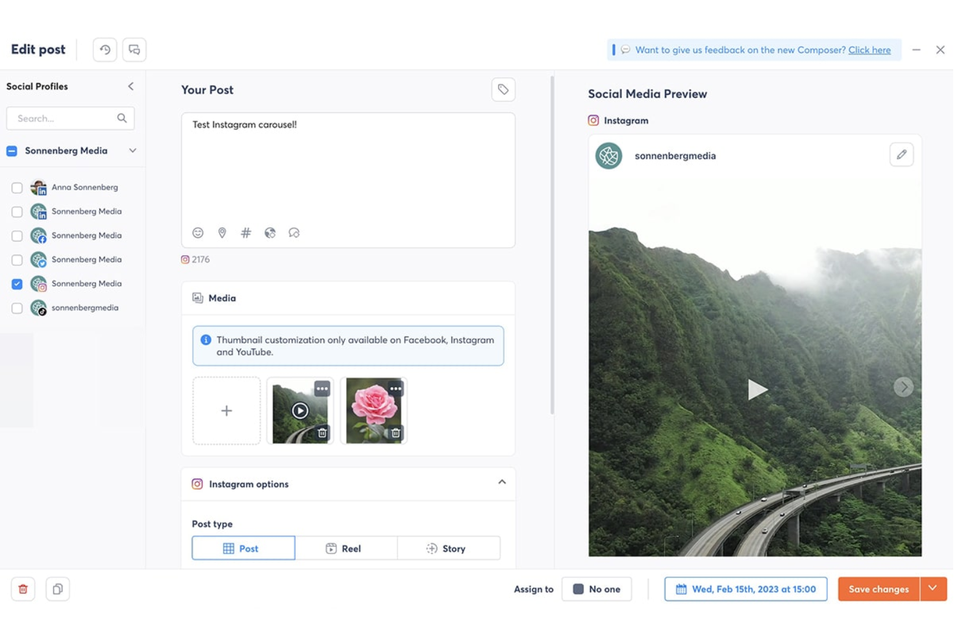961x641 pixels.
Task: Add a location with the pin icon
Action: tap(222, 233)
